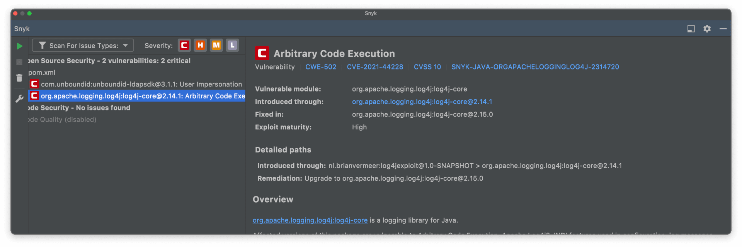
Task: Click the stop scan square icon
Action: 19,62
